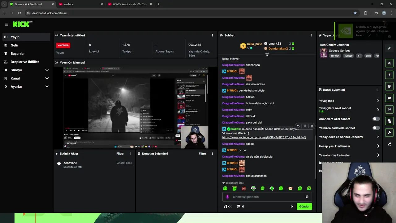Image resolution: width=396 pixels, height=223 pixels.
Task: Toggle Yalnızca ifadelerle sohbet switch
Action: [376, 128]
